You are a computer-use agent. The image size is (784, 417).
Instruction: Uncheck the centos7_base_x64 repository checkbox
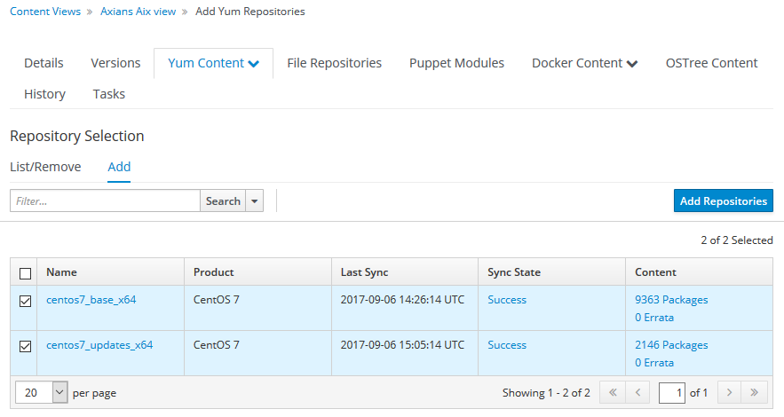(x=26, y=301)
